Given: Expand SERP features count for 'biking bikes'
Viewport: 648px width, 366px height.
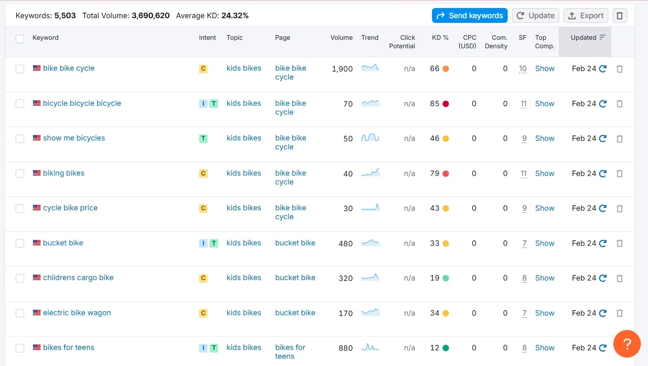Looking at the screenshot, I should [523, 173].
